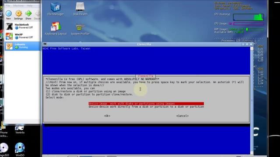Click the Clonezilla window menu icon
280x157 pixels.
(x=45, y=44)
